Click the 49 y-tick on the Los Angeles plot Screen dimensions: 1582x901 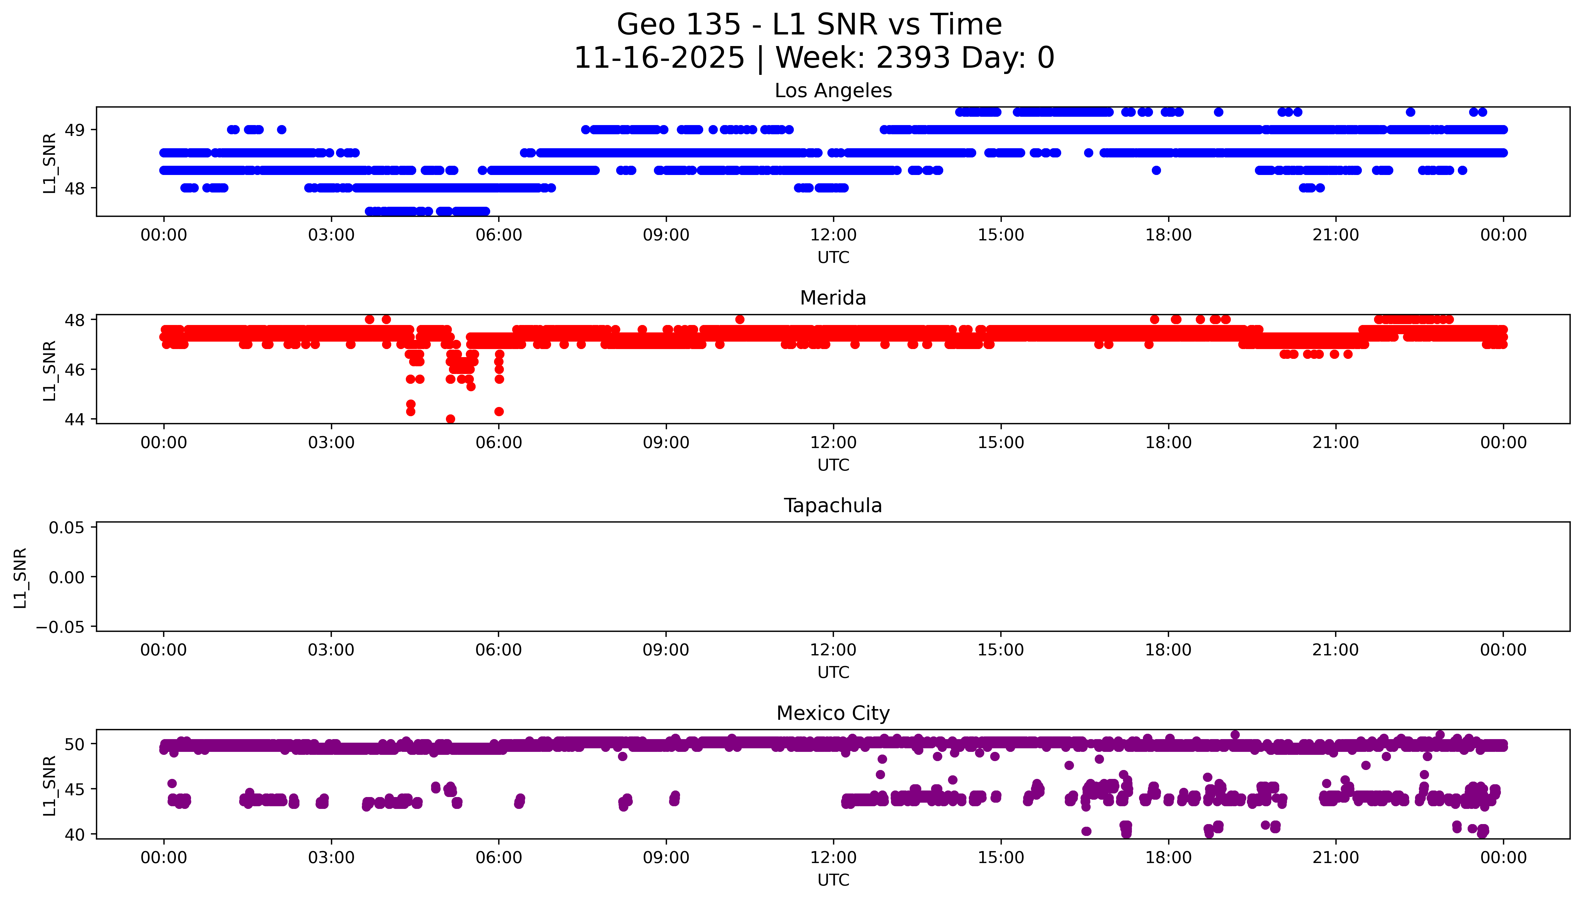[x=75, y=130]
